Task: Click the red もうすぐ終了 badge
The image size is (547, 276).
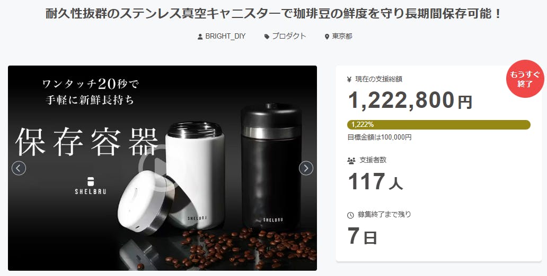Action: (525, 79)
